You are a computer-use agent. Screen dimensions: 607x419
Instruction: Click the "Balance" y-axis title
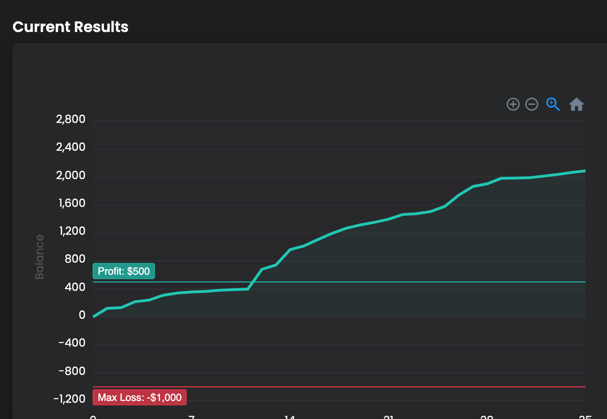[39, 257]
